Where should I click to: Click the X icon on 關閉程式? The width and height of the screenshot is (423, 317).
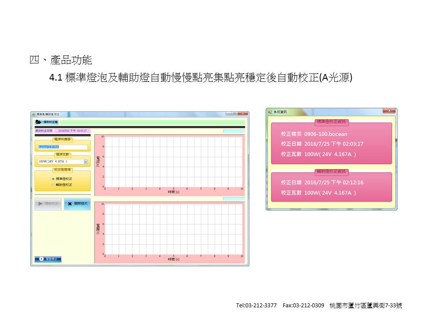click(x=70, y=204)
